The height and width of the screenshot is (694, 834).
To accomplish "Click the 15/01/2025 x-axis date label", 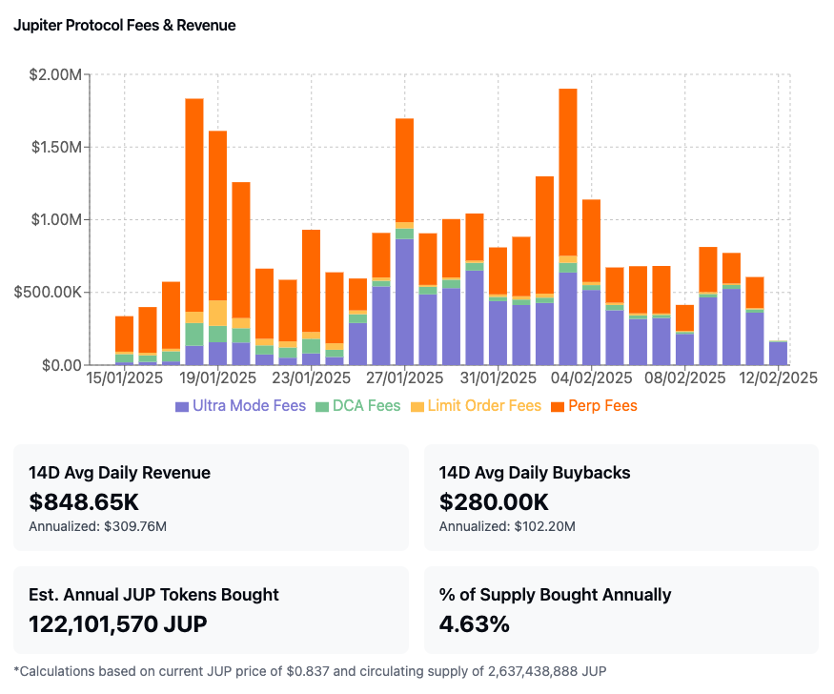I will coord(125,378).
